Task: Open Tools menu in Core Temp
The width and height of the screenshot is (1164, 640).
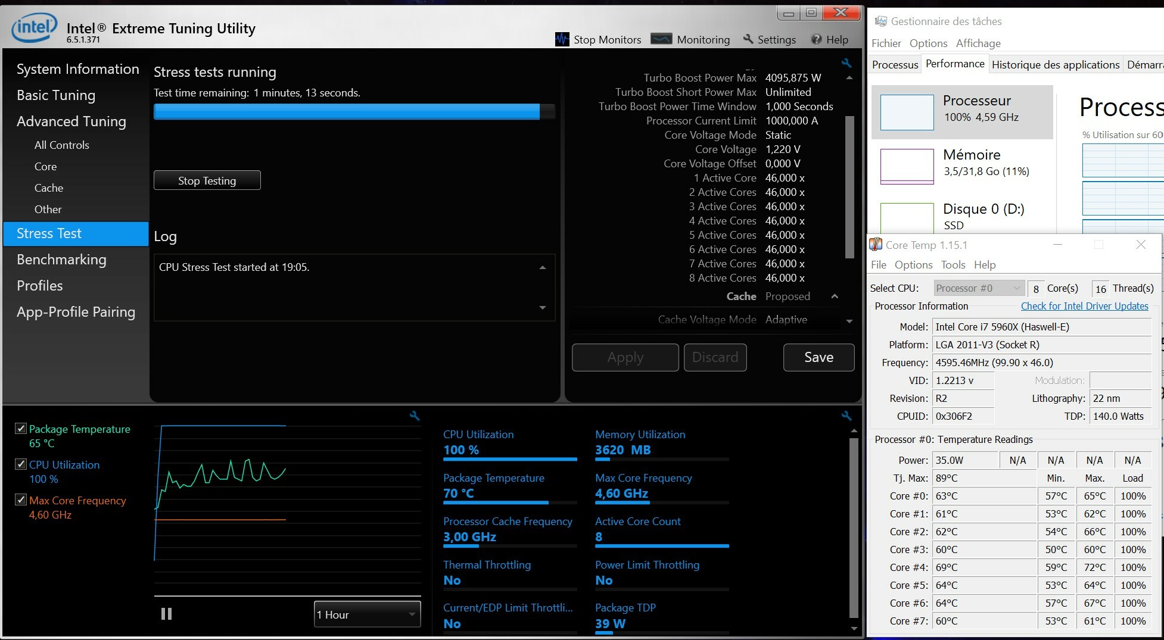Action: [x=953, y=265]
